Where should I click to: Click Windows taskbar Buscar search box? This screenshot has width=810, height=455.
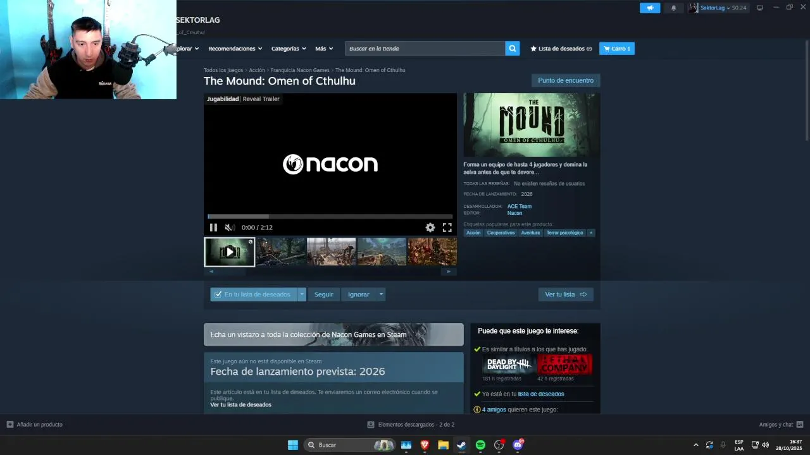(350, 445)
